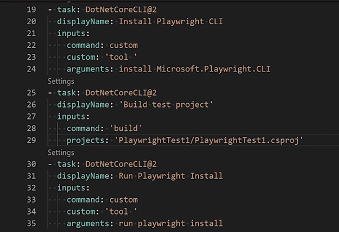Click 'Run Playwright Install' display name text

(171, 176)
